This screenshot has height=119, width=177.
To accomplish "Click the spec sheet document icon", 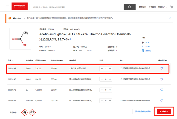I will 143,51.
